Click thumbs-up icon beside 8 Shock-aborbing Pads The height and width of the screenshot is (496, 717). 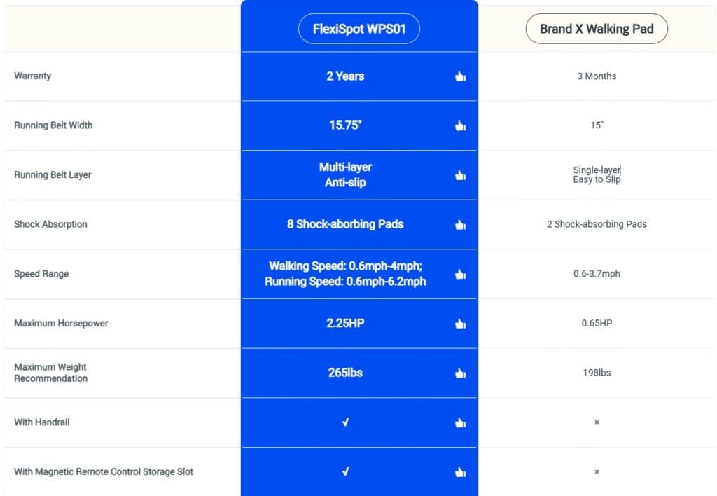461,224
